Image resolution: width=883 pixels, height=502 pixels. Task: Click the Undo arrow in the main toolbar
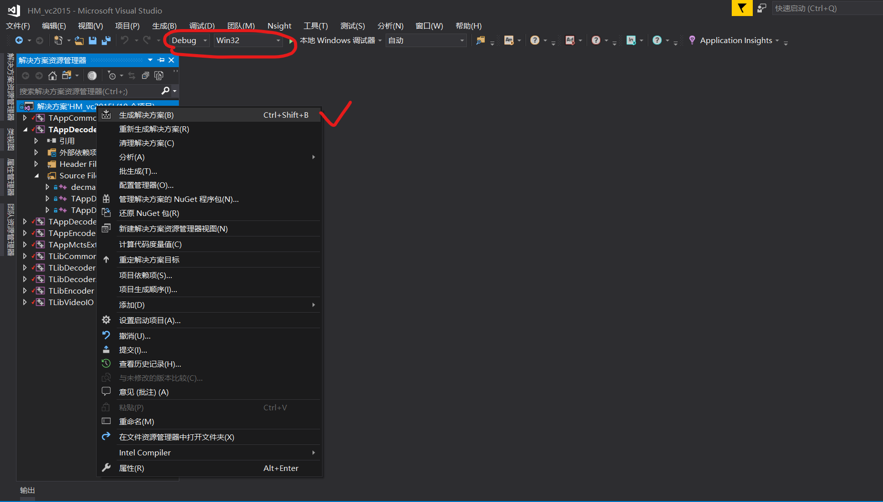pos(125,41)
